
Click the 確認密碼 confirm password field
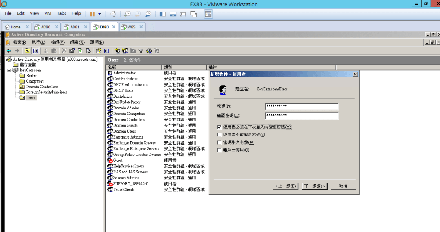pos(301,116)
